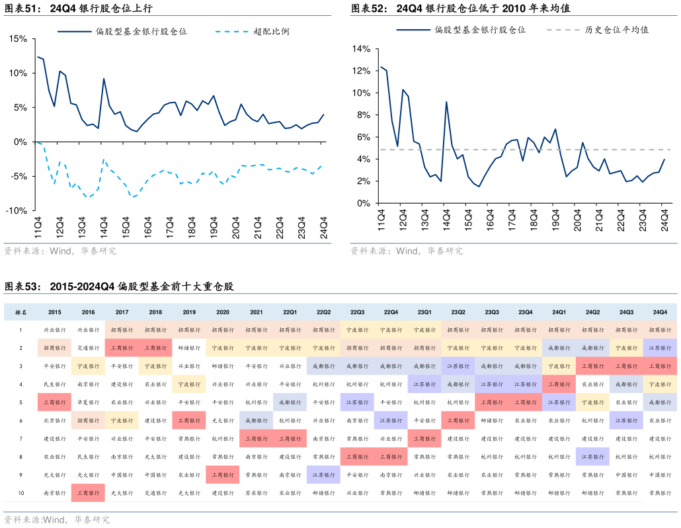Click 北京银行 cell in the 2015 column
This screenshot has width=681, height=528.
coord(54,420)
